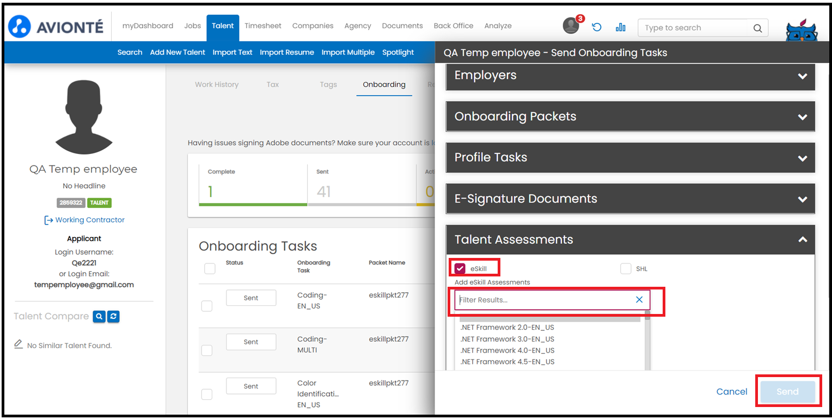Click the Avionté logo
Image resolution: width=832 pixels, height=419 pixels.
coord(56,26)
